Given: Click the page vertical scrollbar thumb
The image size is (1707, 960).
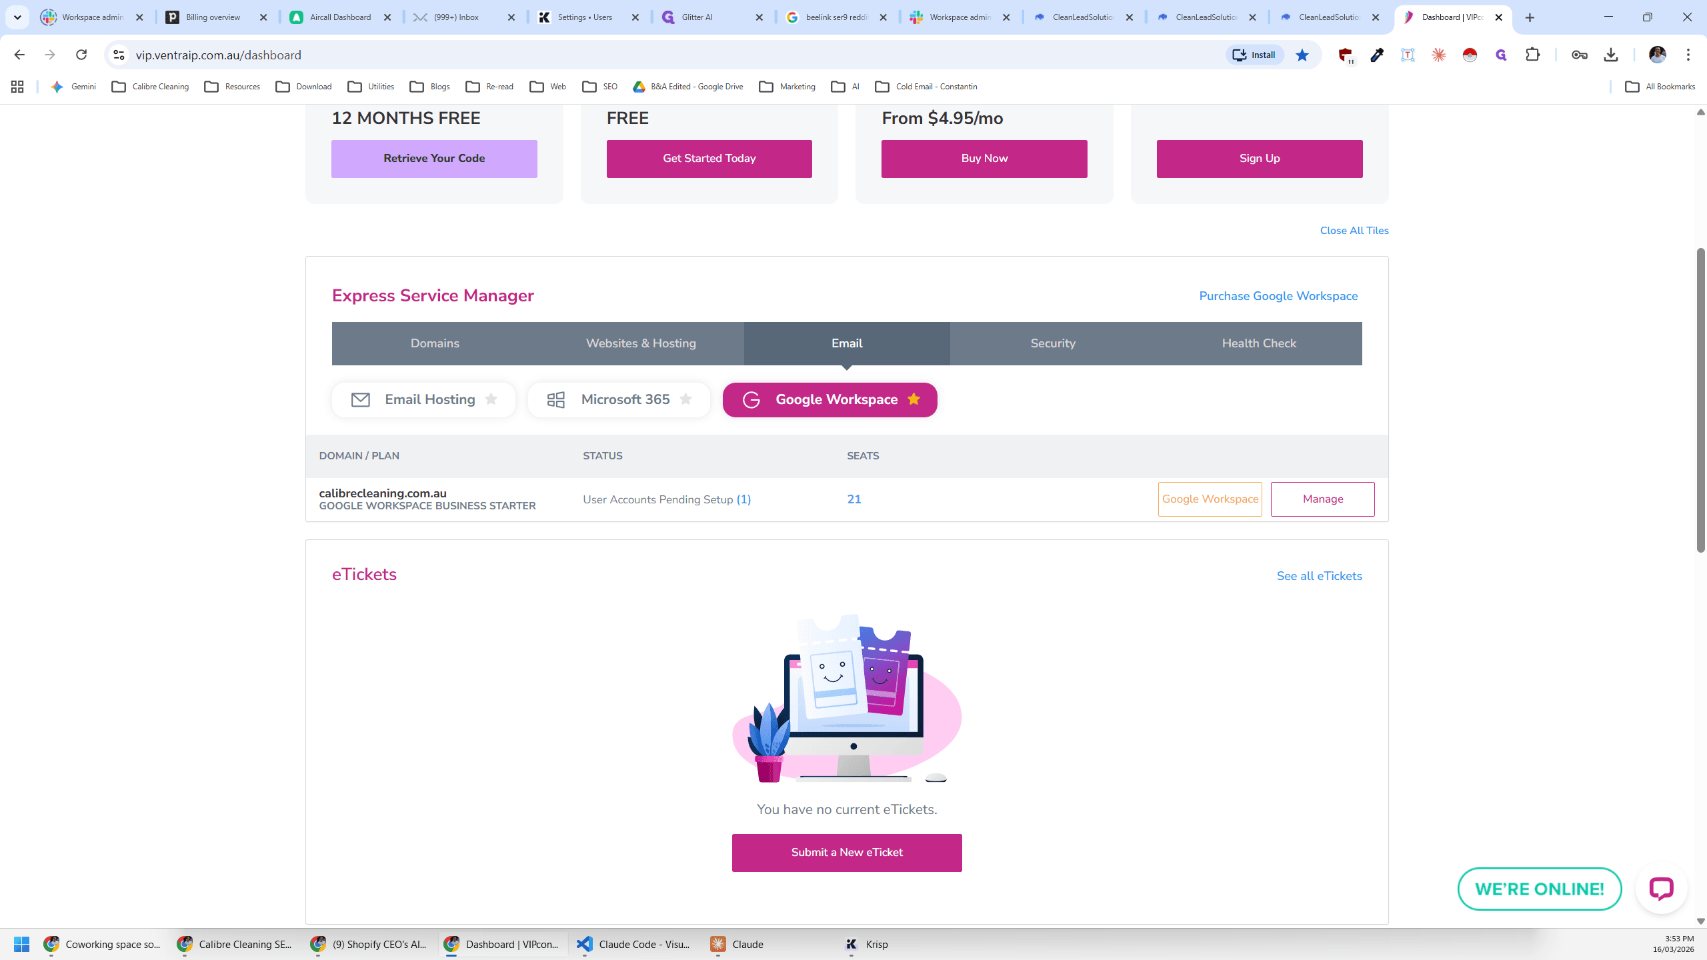Looking at the screenshot, I should 1700,400.
